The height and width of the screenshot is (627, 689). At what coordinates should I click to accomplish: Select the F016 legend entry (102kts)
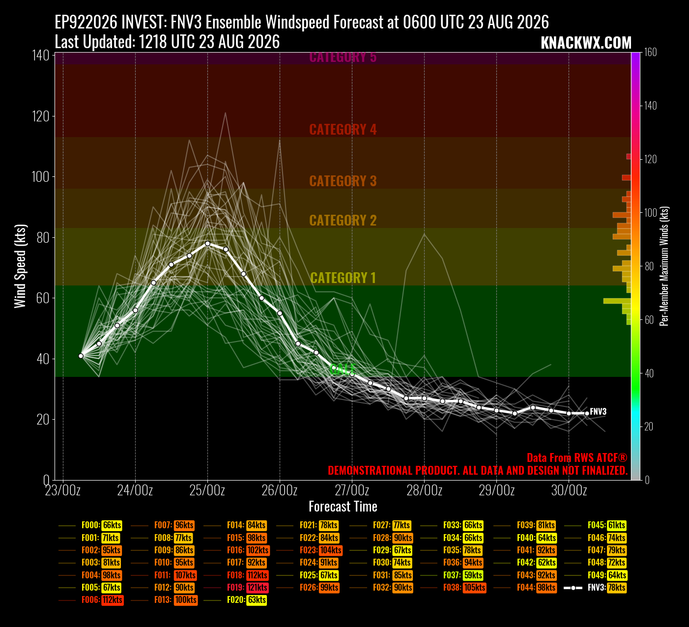(x=237, y=550)
